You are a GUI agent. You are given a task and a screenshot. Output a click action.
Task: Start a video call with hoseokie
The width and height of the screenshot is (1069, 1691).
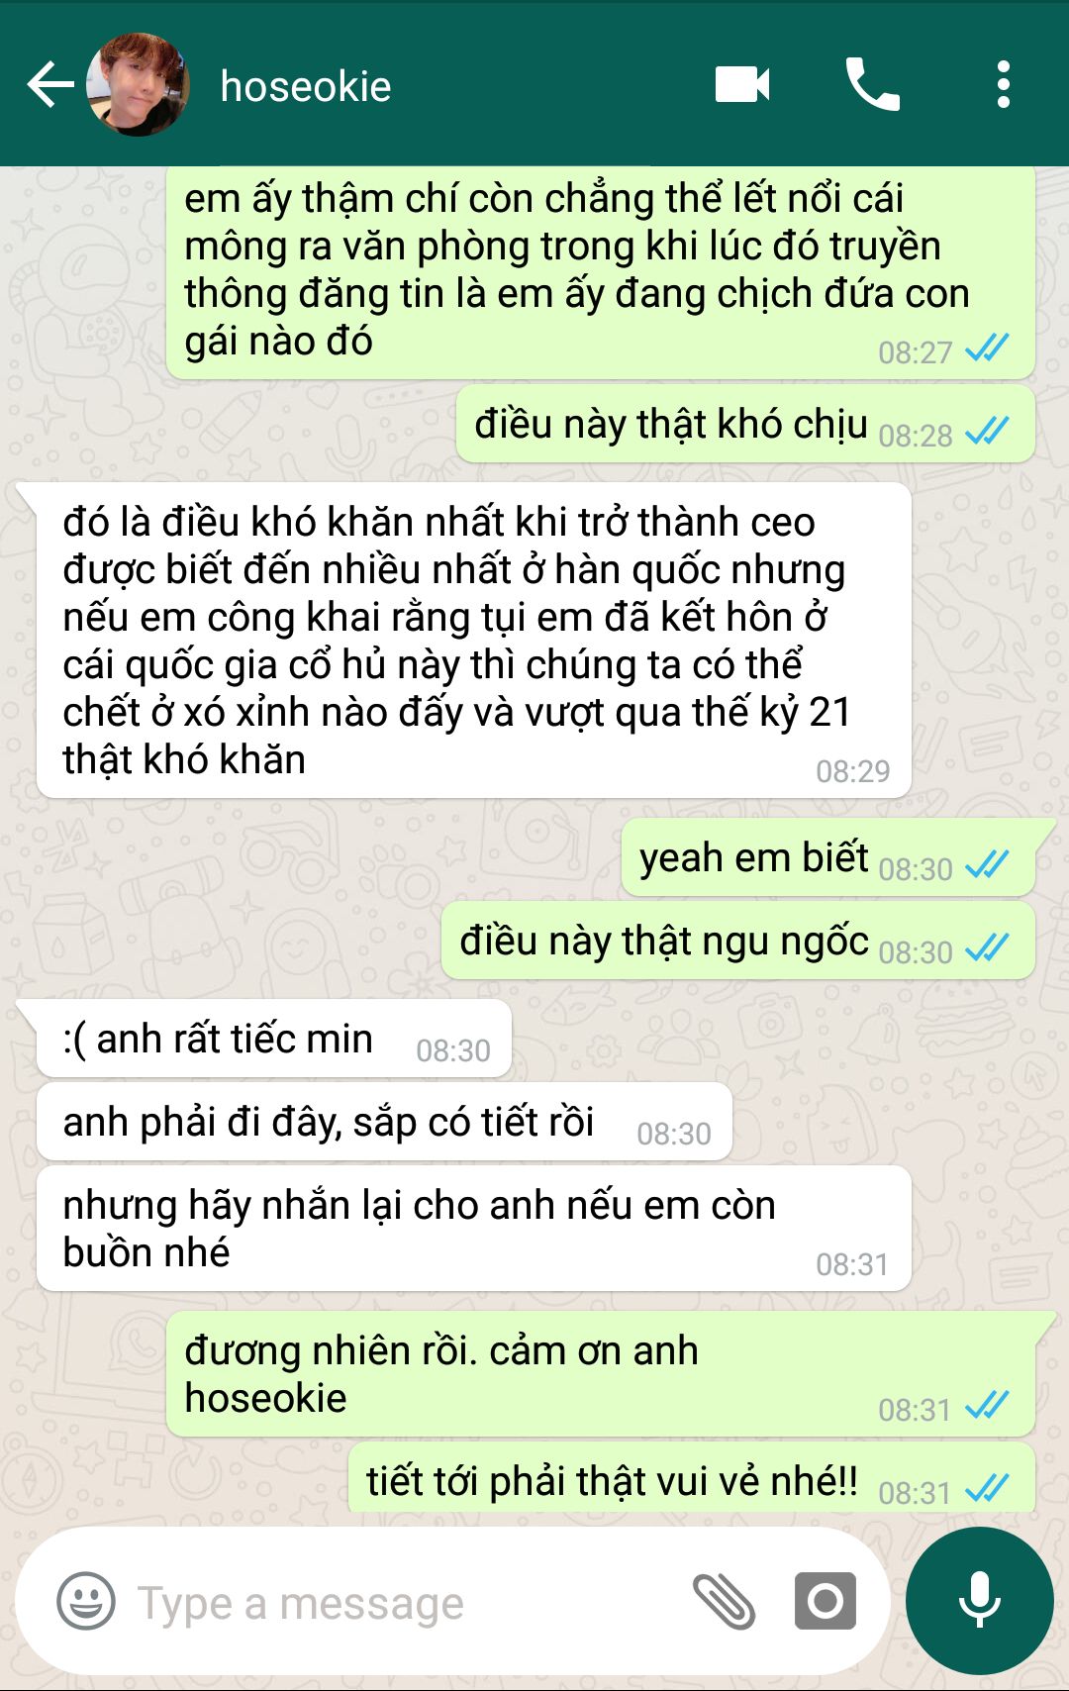(x=742, y=84)
